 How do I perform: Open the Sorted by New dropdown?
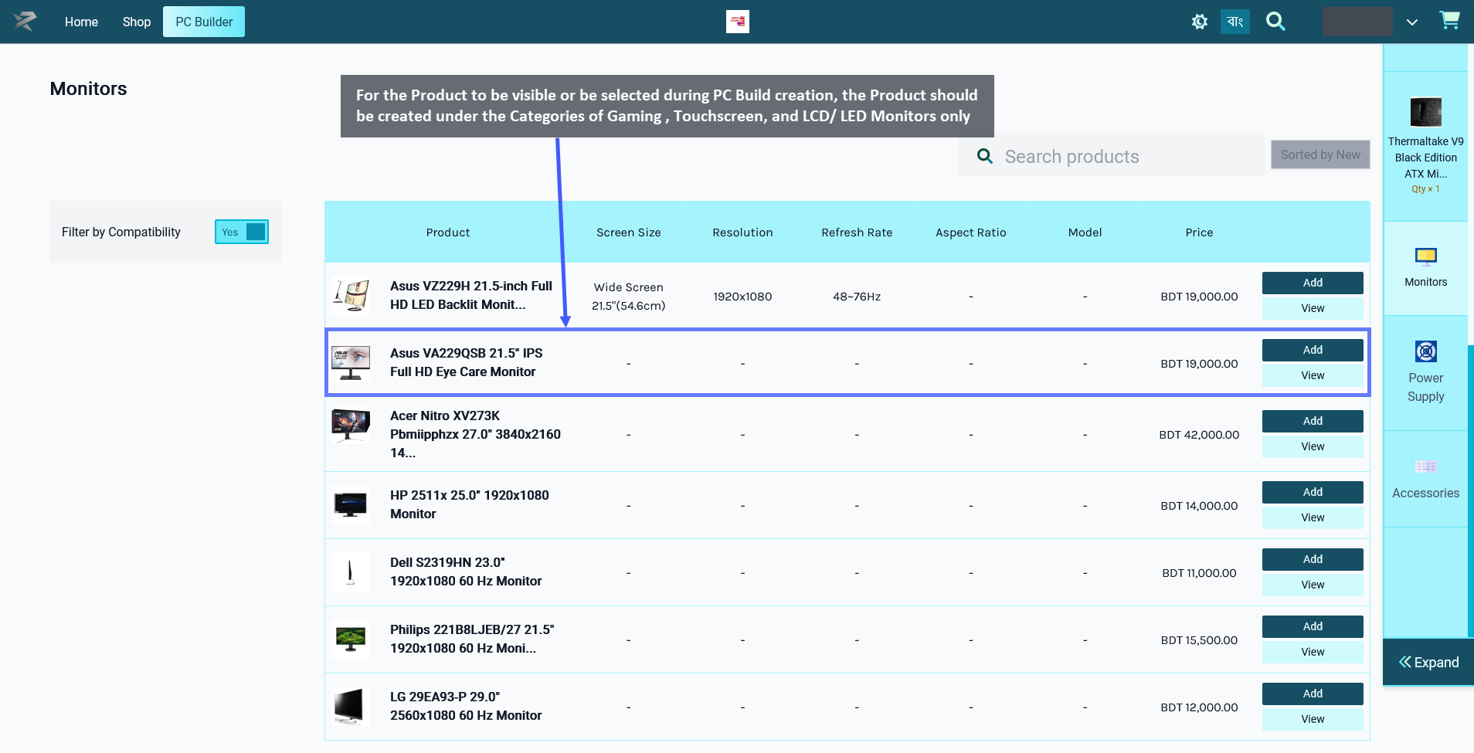1320,154
